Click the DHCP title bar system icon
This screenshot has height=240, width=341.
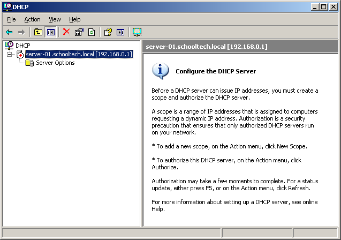point(6,6)
